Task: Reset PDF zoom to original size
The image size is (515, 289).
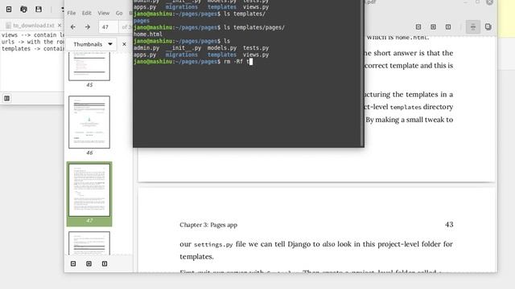Action: click(x=448, y=26)
